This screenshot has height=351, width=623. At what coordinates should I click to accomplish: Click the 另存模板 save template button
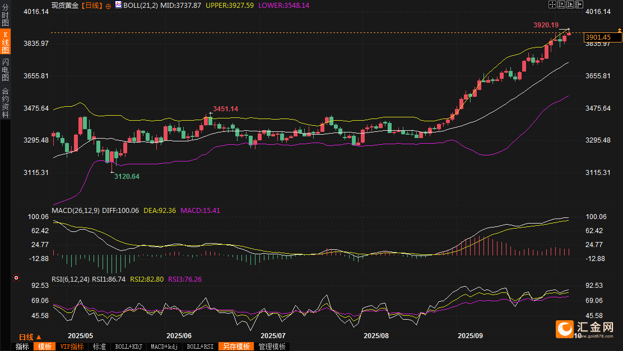click(x=236, y=347)
